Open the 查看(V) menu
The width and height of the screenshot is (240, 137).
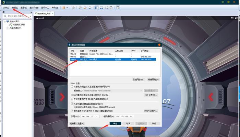tap(24, 8)
